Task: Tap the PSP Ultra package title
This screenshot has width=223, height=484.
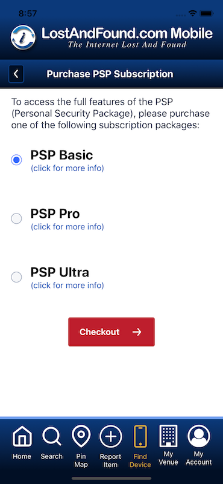Action: [x=60, y=272]
